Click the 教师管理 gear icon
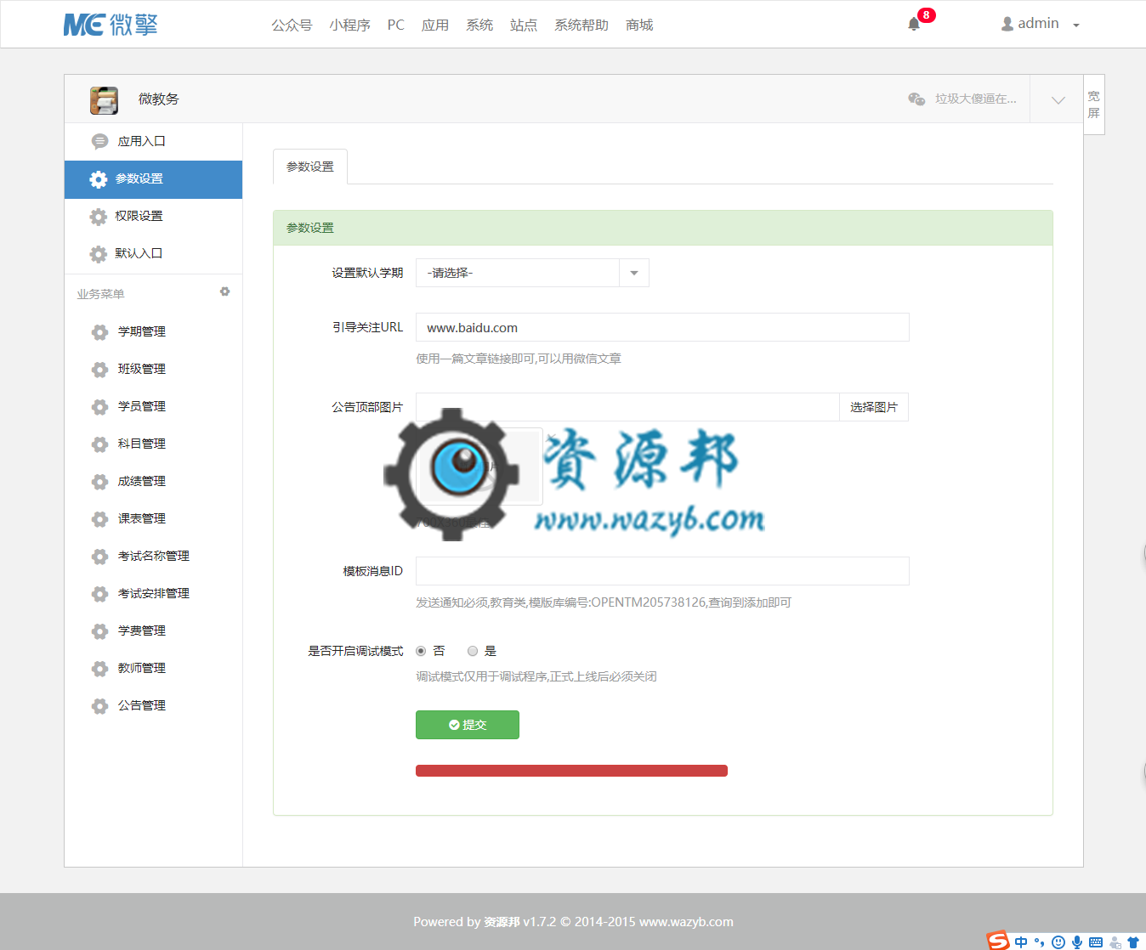Screen dimensions: 1146x950 pyautogui.click(x=99, y=669)
